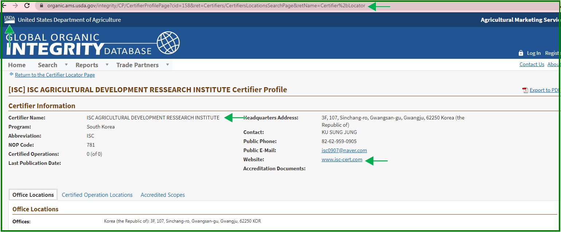
Task: Click the blue return arrow icon
Action: click(x=11, y=74)
